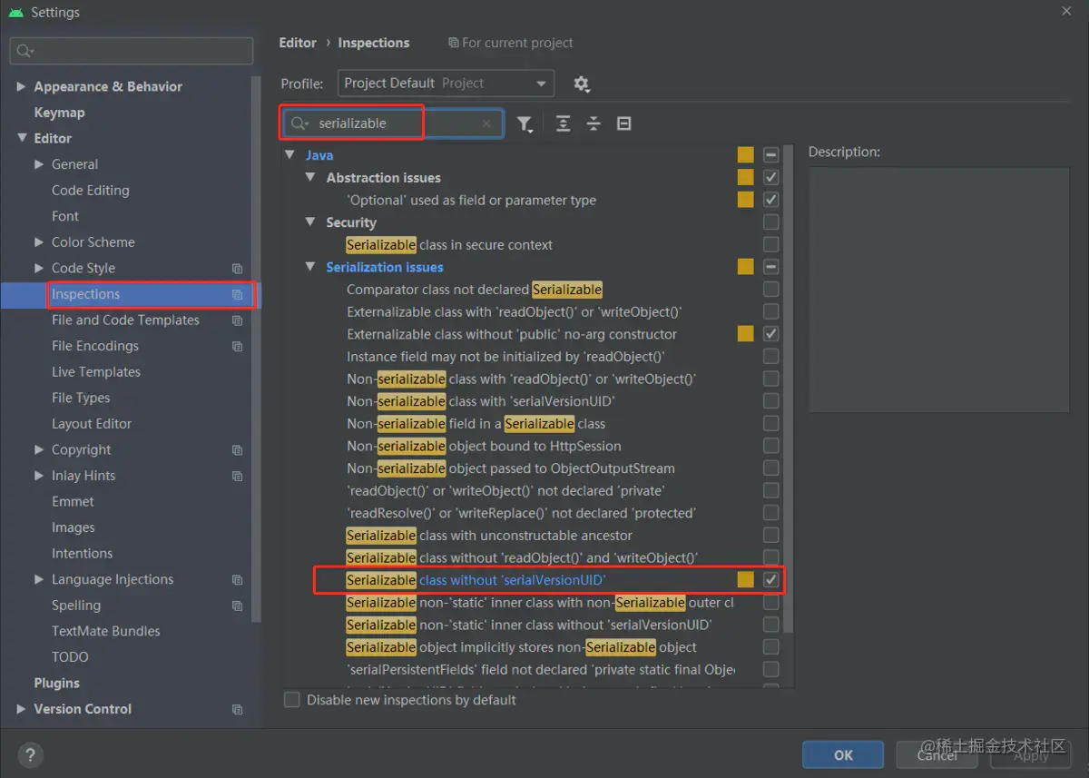Click severity swatch for Serializable class without serialVersionUID
Viewport: 1089px width, 778px height.
(745, 580)
